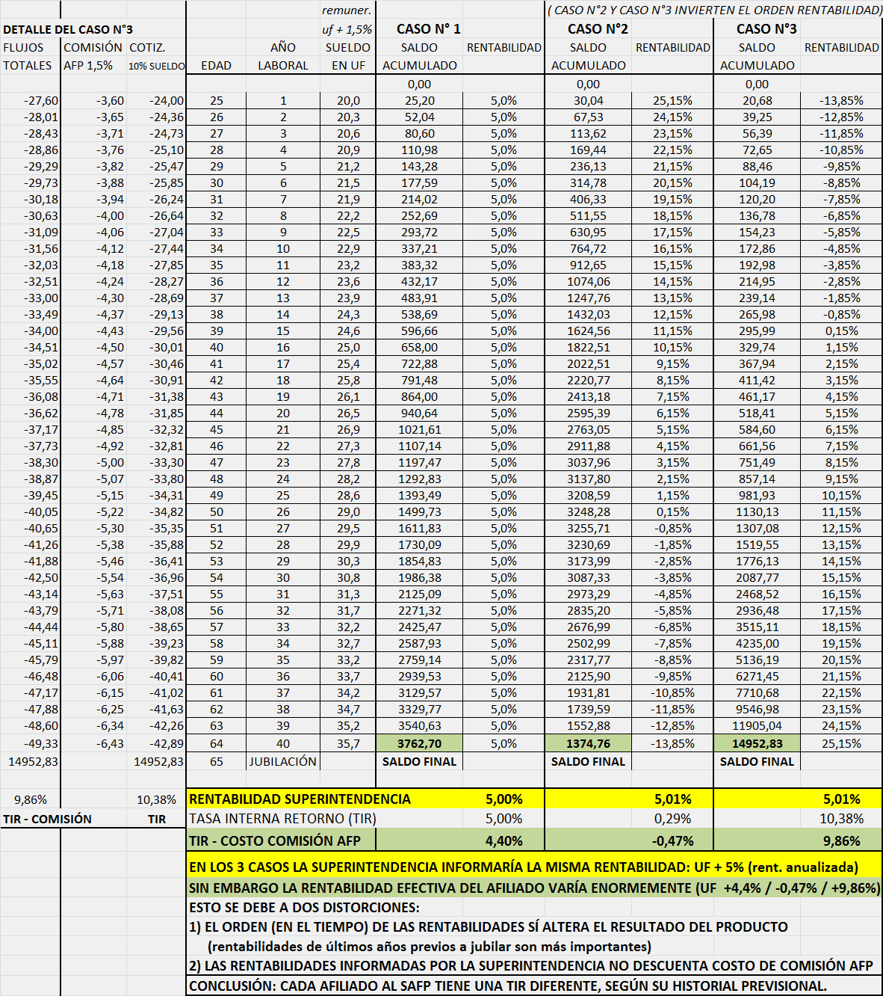Viewport: 883px width, 996px height.
Task: Click the green final balance "1374,76"
Action: (x=589, y=743)
